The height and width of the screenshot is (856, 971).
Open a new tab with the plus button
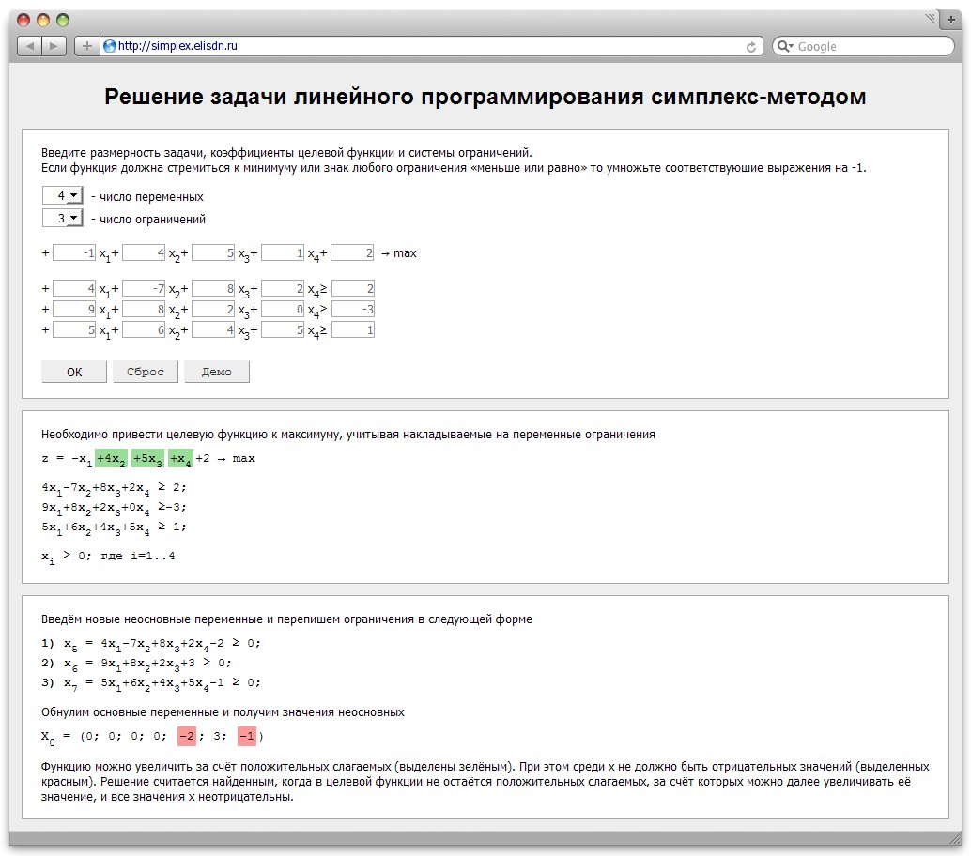point(951,19)
